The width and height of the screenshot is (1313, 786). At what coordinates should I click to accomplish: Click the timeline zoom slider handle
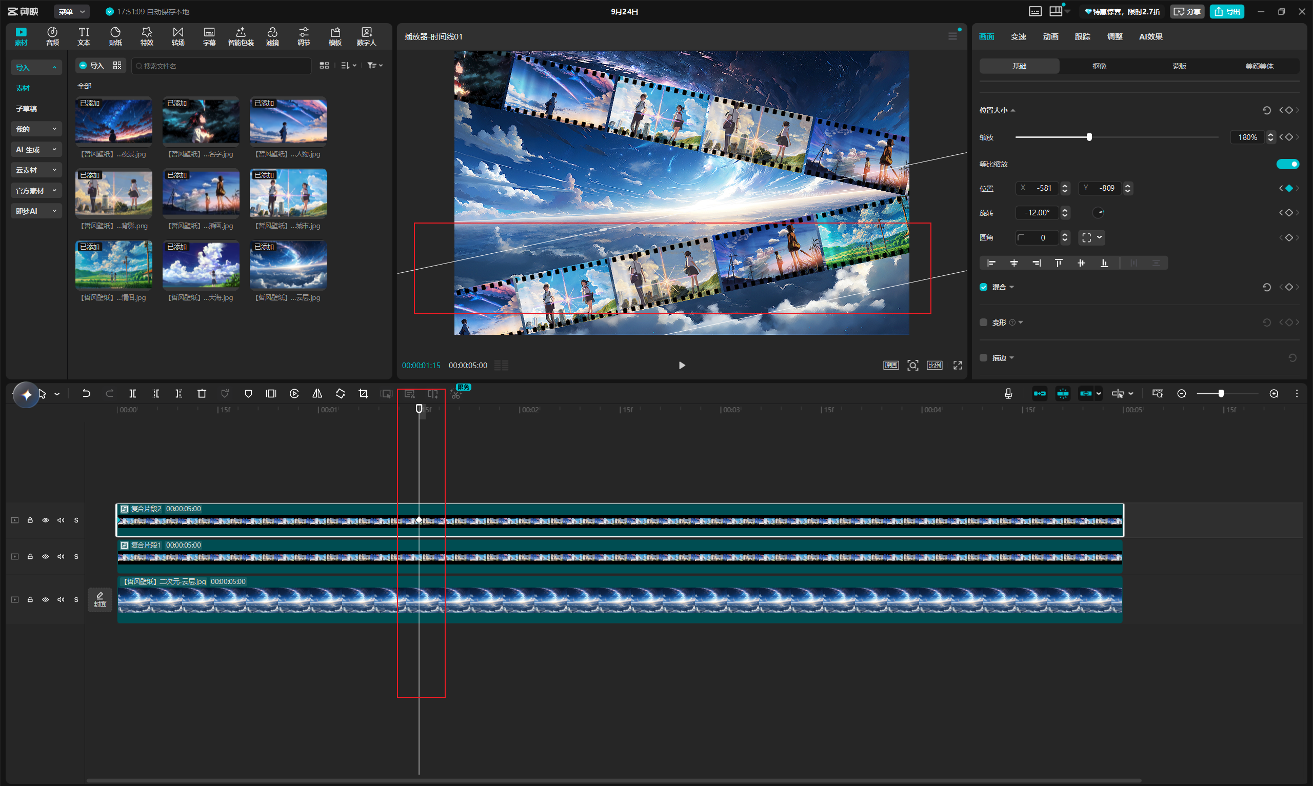coord(1221,394)
